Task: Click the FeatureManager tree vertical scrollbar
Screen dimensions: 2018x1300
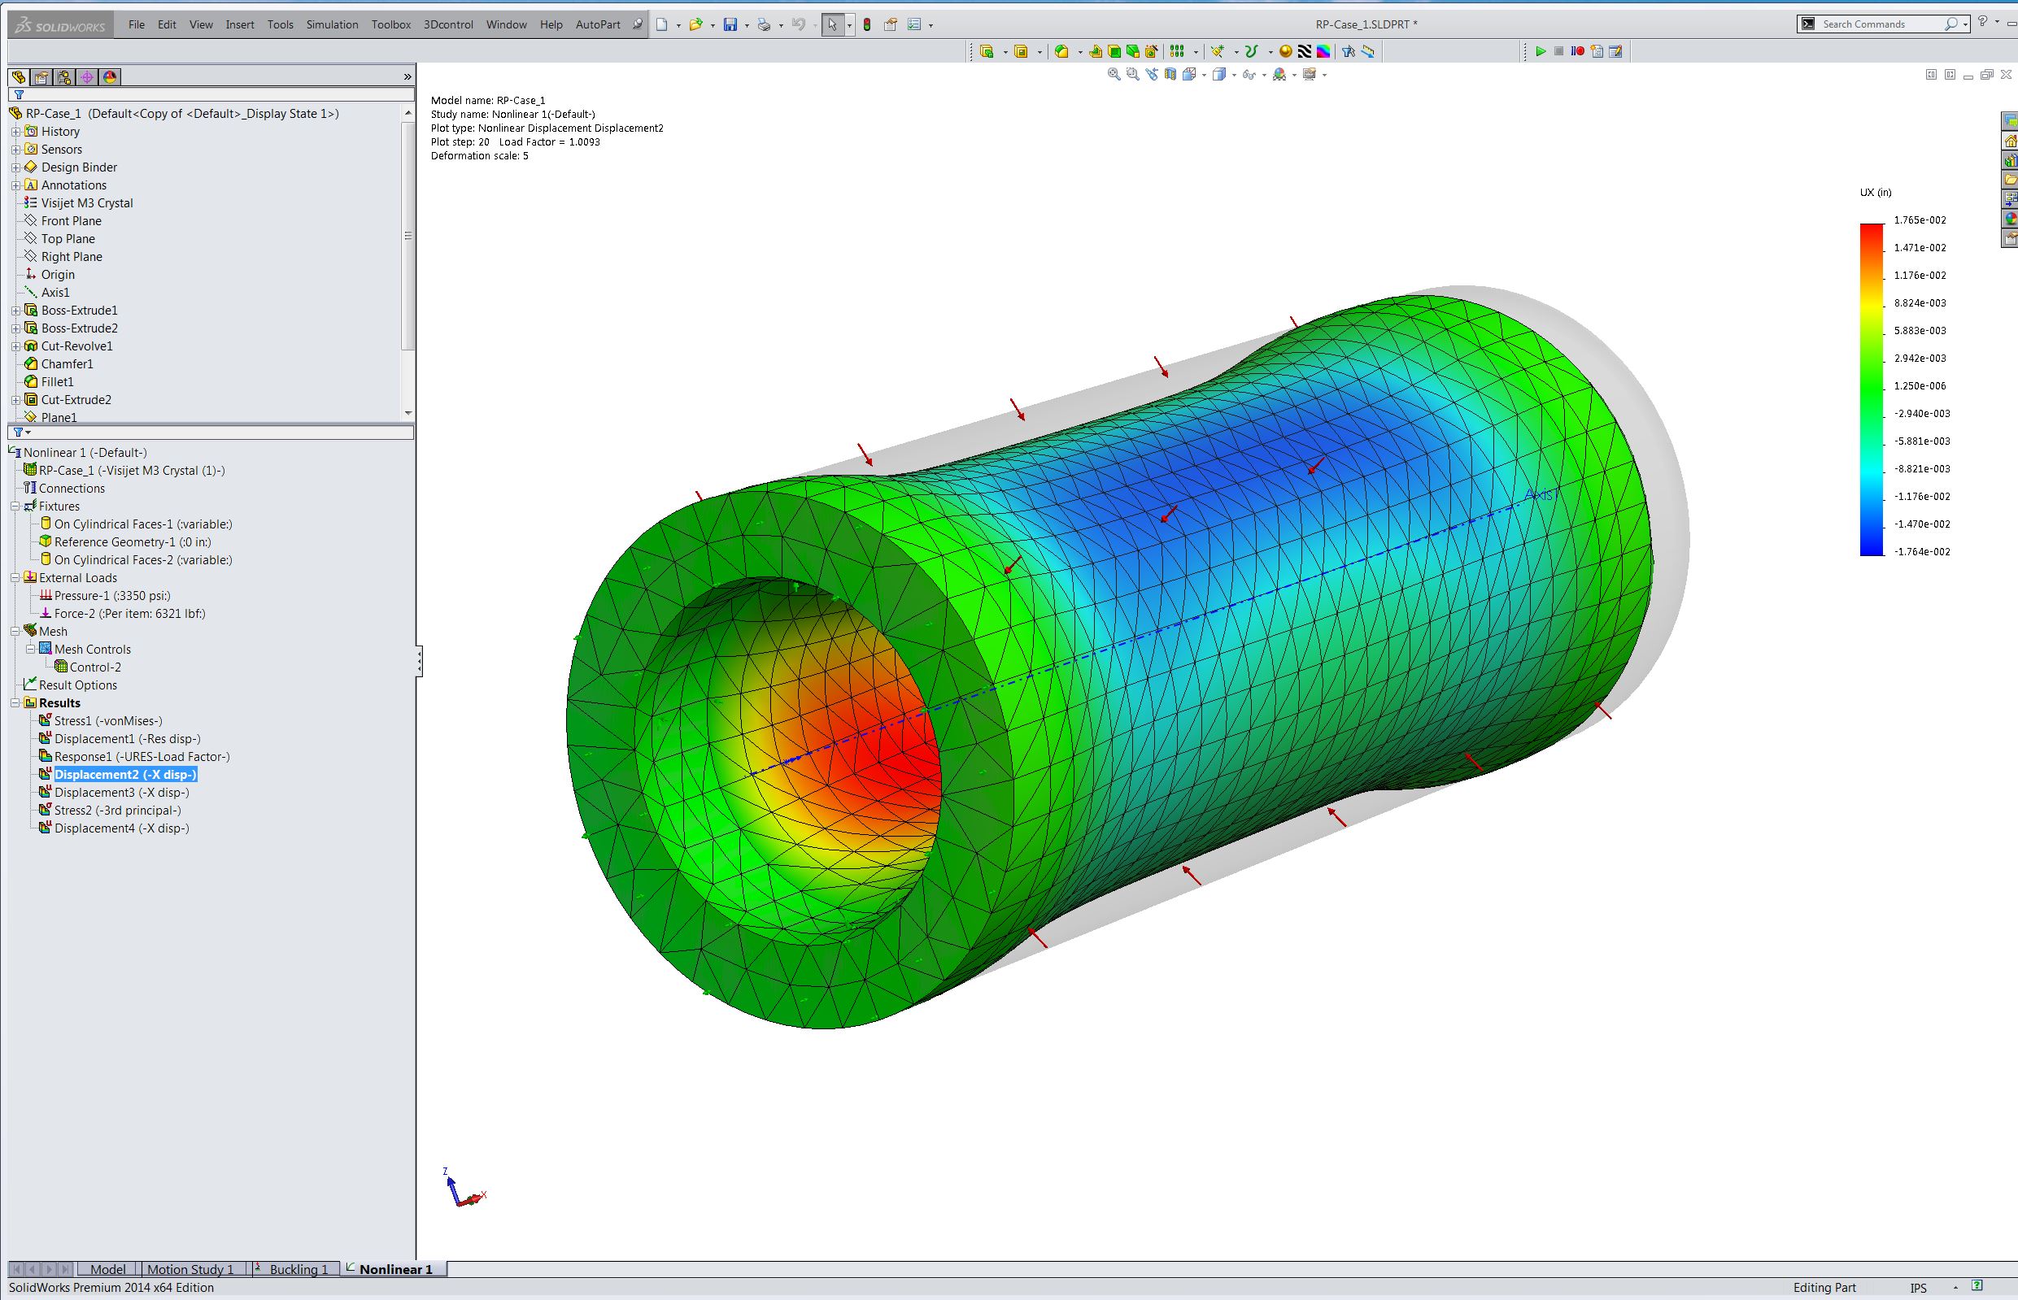Action: 408,236
